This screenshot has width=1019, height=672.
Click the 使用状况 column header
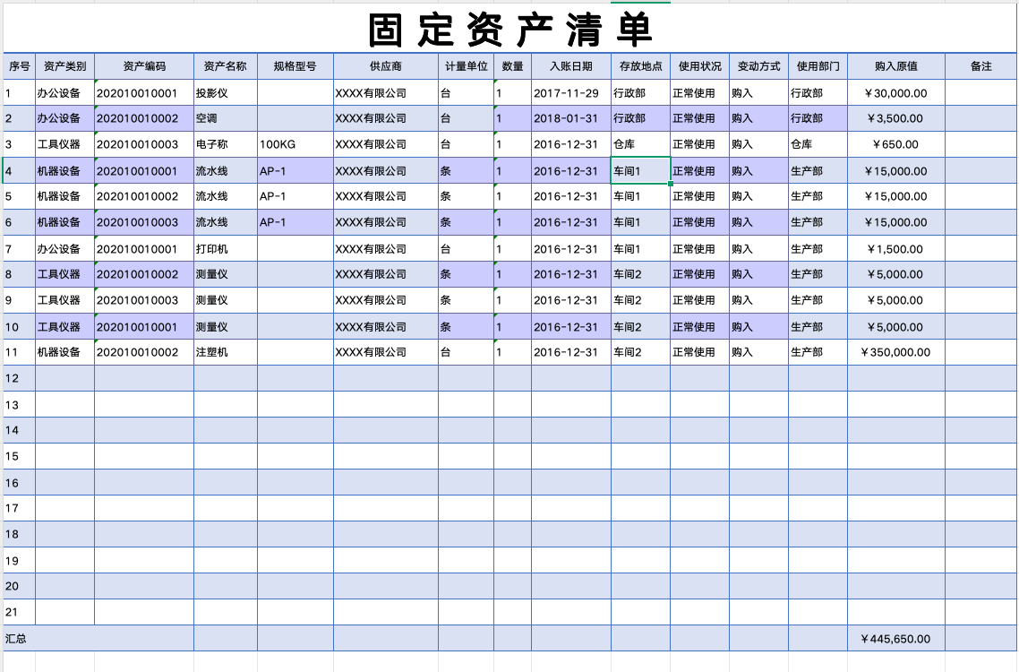(x=700, y=66)
